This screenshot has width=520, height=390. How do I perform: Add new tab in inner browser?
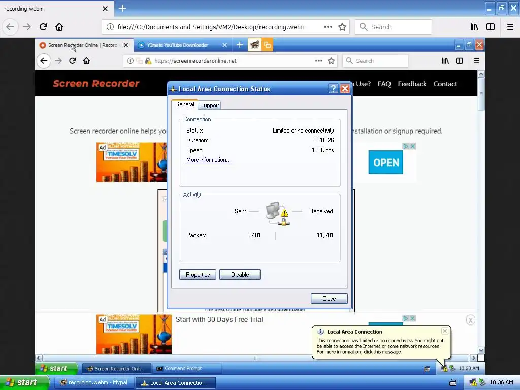pyautogui.click(x=240, y=45)
